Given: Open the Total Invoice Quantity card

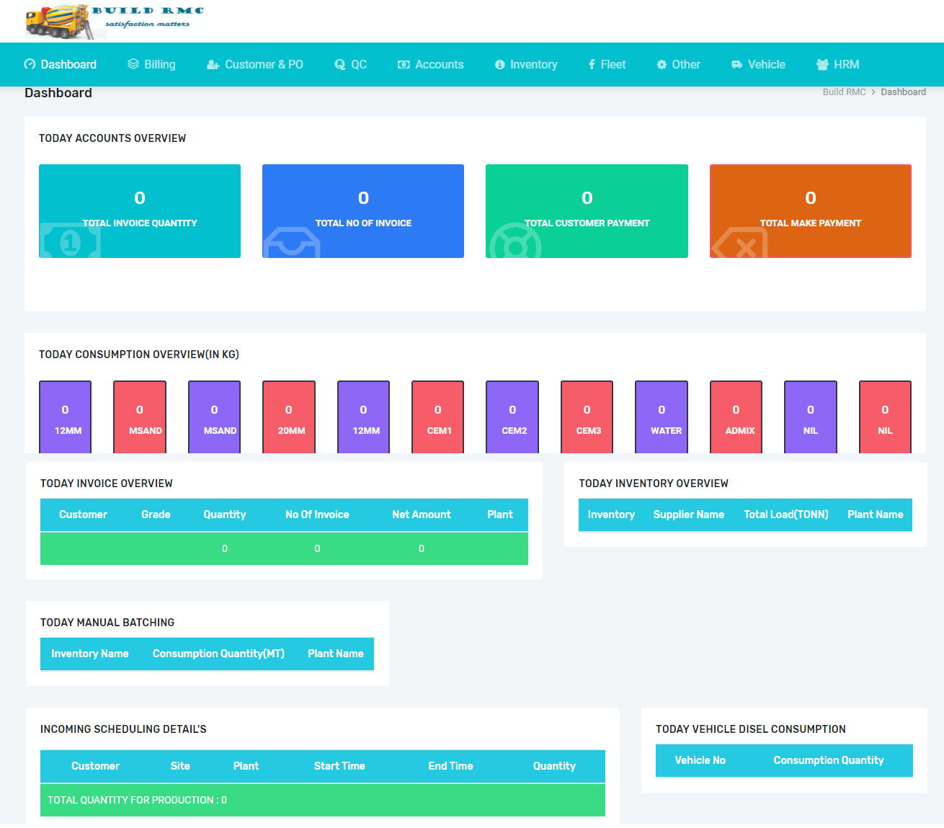Looking at the screenshot, I should click(140, 211).
